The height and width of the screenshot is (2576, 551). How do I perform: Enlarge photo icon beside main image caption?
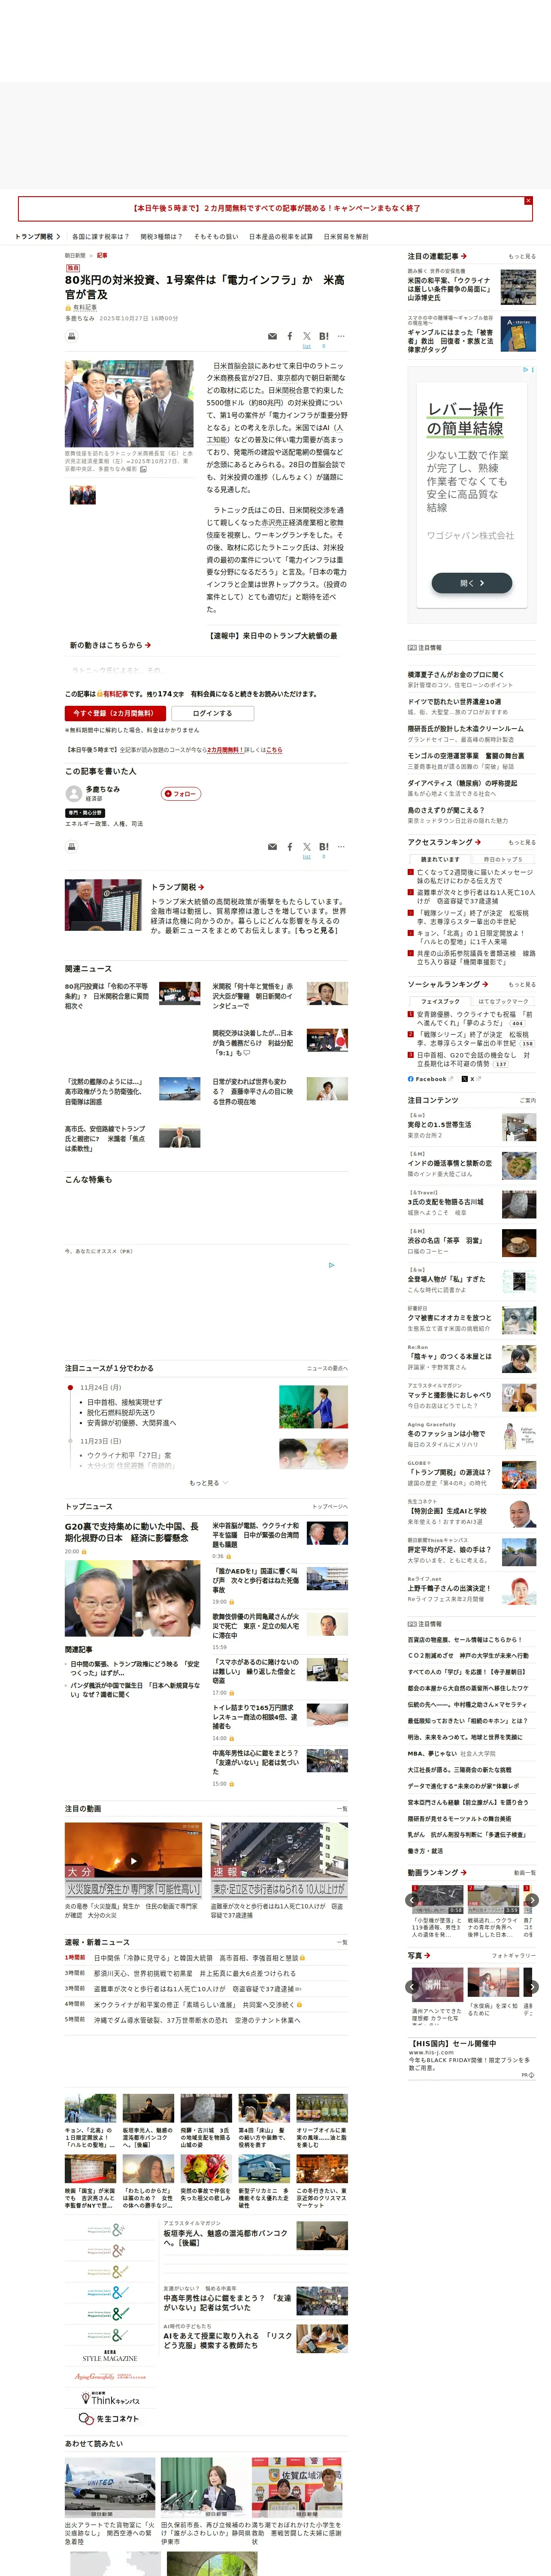(x=143, y=468)
